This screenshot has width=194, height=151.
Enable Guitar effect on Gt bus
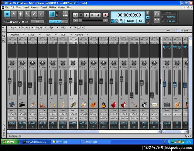[x=175, y=47]
